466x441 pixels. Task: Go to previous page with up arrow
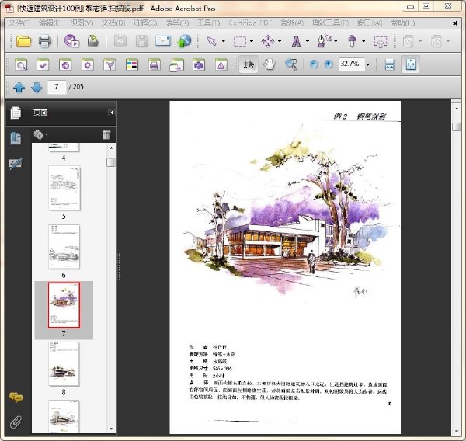tap(19, 87)
